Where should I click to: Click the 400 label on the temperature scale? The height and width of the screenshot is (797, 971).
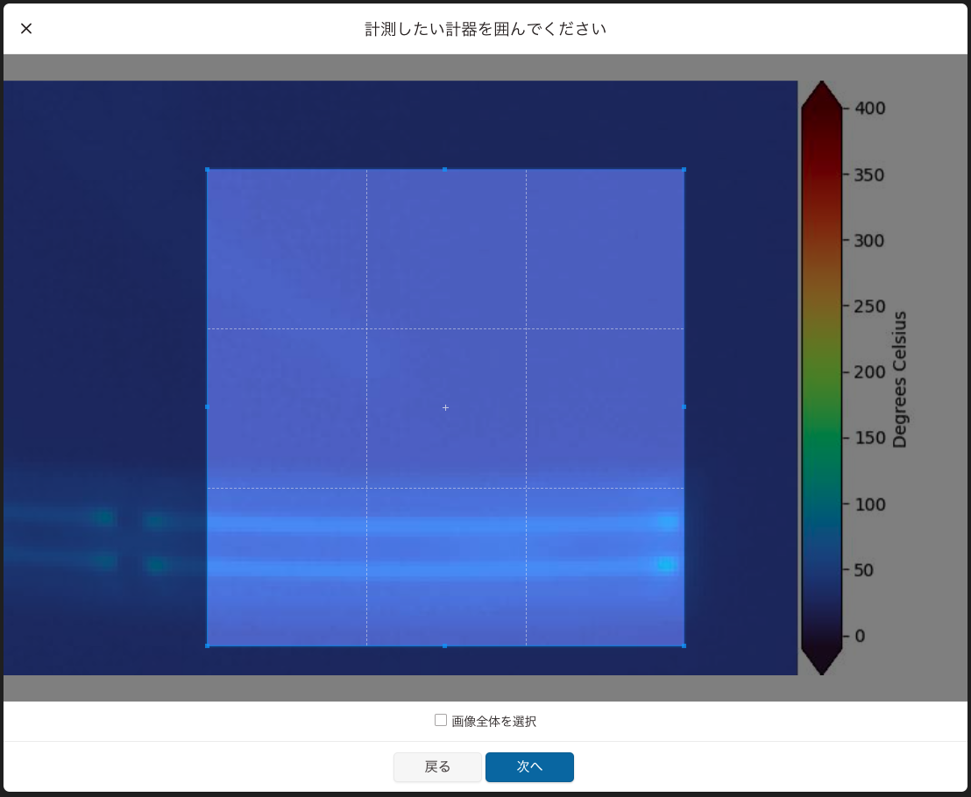coord(868,108)
